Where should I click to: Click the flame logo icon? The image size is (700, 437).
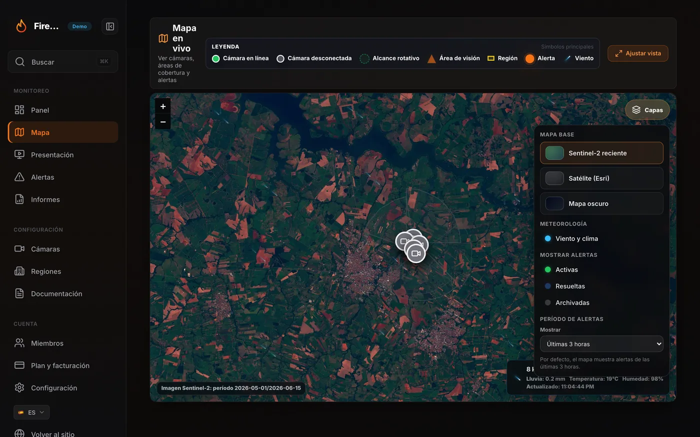[21, 26]
